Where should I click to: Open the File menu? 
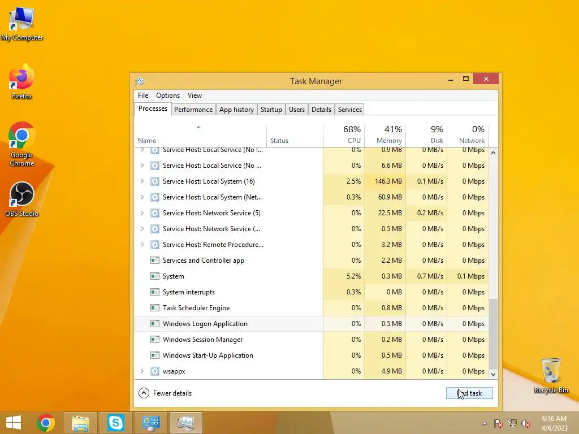[x=143, y=96]
